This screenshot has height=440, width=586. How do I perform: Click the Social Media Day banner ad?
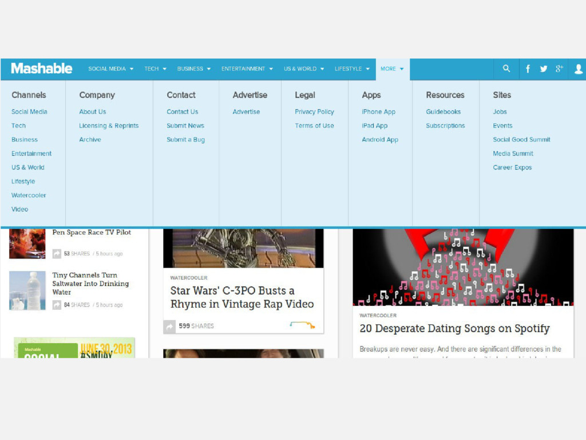click(x=74, y=348)
